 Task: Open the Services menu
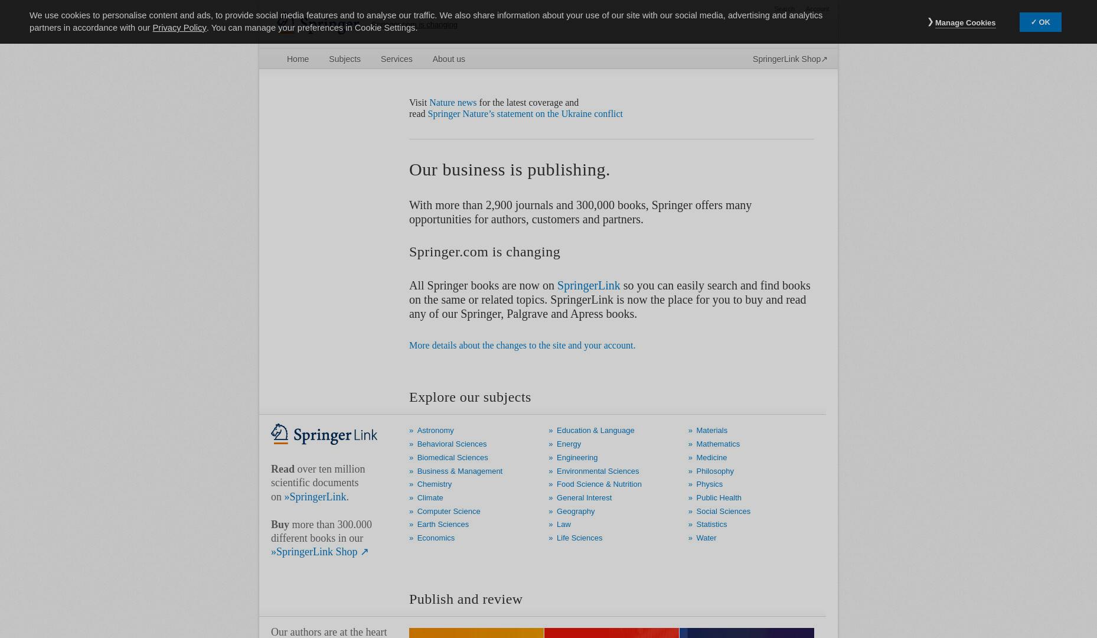pyautogui.click(x=396, y=59)
